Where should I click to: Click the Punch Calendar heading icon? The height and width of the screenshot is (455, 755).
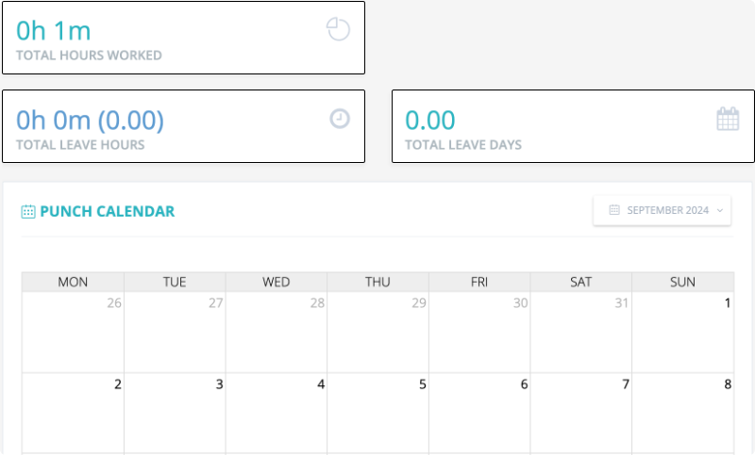pos(28,211)
